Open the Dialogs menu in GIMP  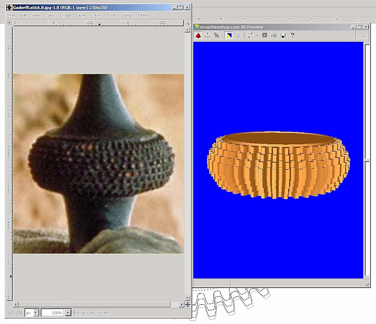click(126, 15)
